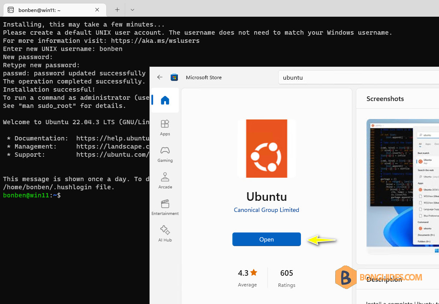View the Ubuntu screenshot thumbnail
The height and width of the screenshot is (304, 439).
point(403,186)
